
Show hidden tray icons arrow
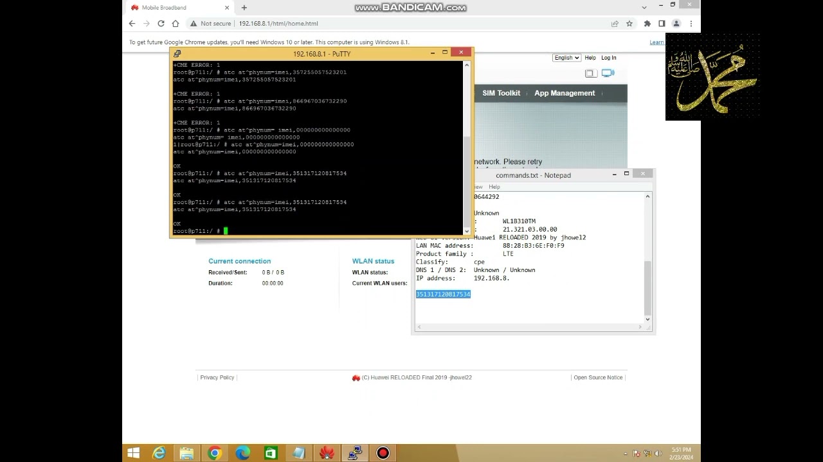click(x=626, y=454)
